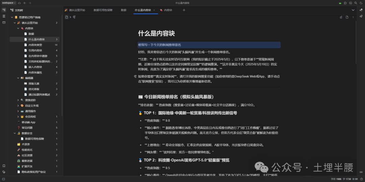Switch to the 数据可用性保障 tab

pos(103,10)
